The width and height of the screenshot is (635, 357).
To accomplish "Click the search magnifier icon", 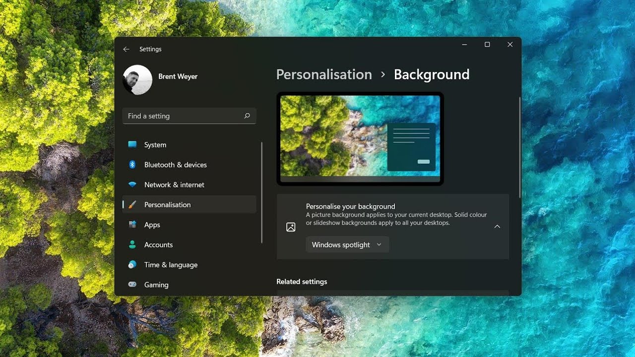I will point(247,116).
